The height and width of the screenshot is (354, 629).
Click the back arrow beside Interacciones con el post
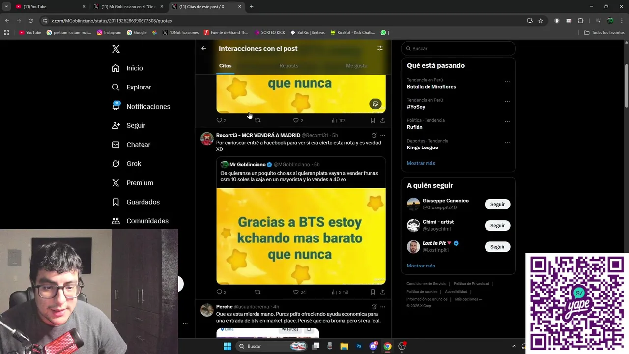(x=204, y=48)
